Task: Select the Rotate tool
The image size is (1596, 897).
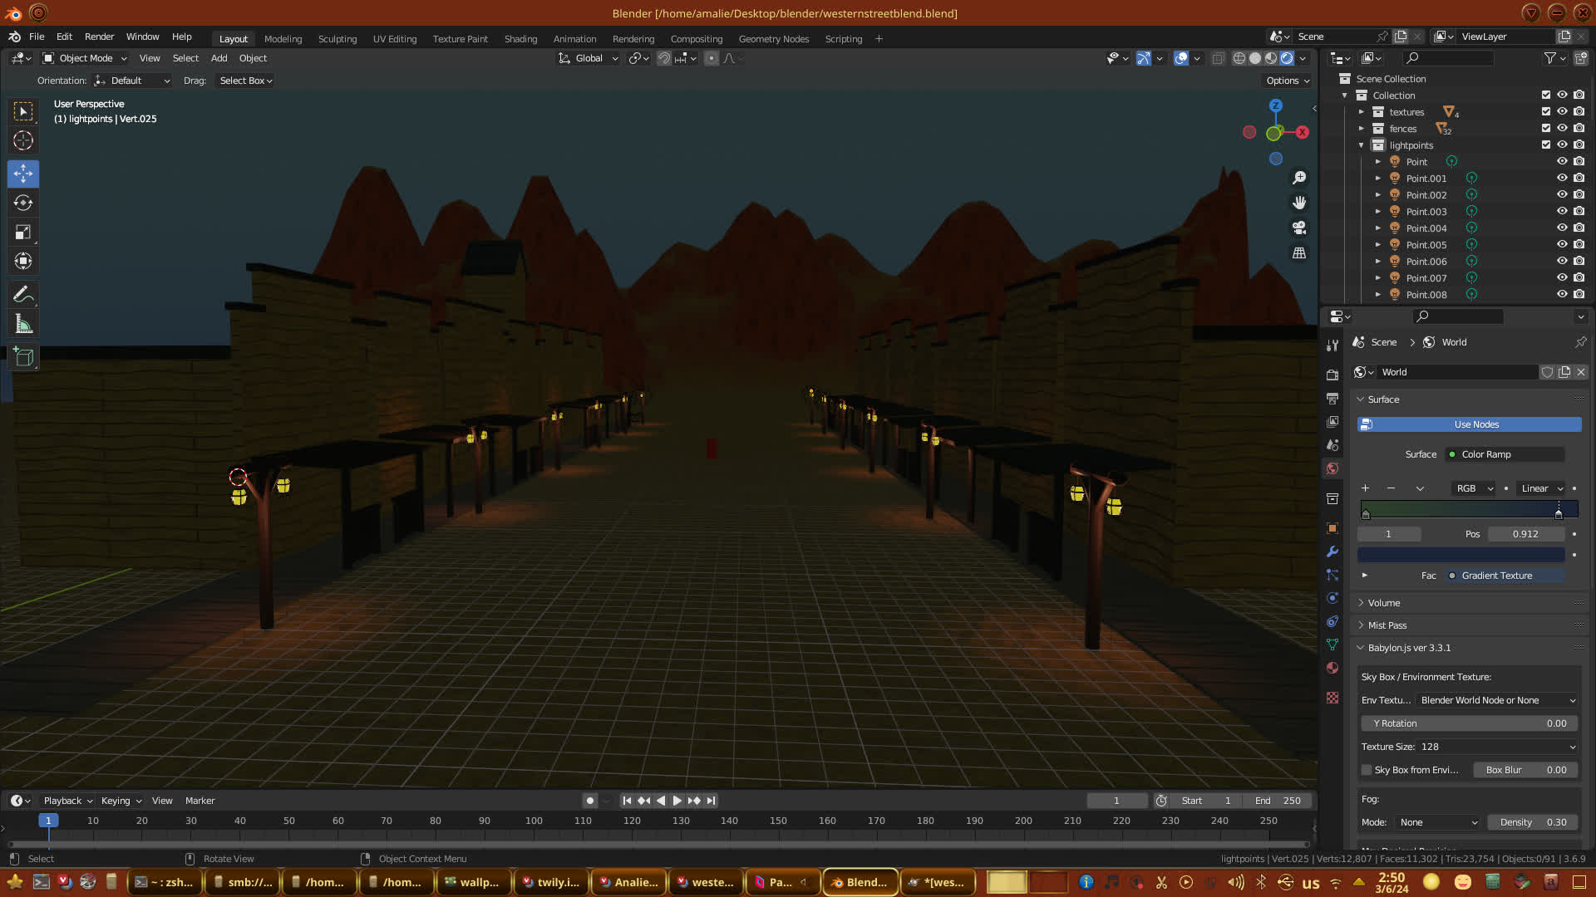Action: [23, 203]
